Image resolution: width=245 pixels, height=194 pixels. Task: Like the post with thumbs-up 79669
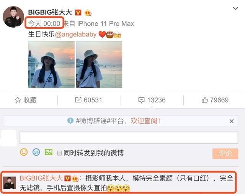(205, 100)
